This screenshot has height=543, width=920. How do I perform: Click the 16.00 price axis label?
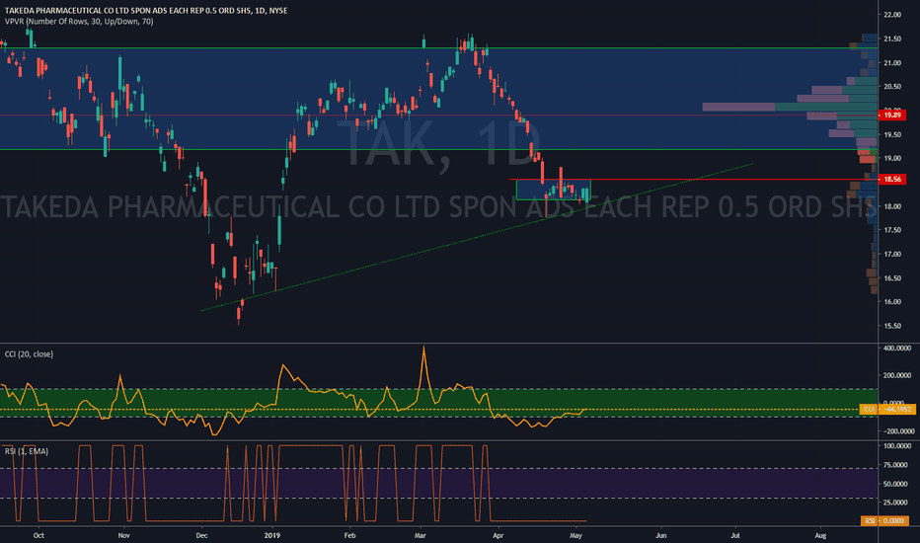pyautogui.click(x=892, y=302)
